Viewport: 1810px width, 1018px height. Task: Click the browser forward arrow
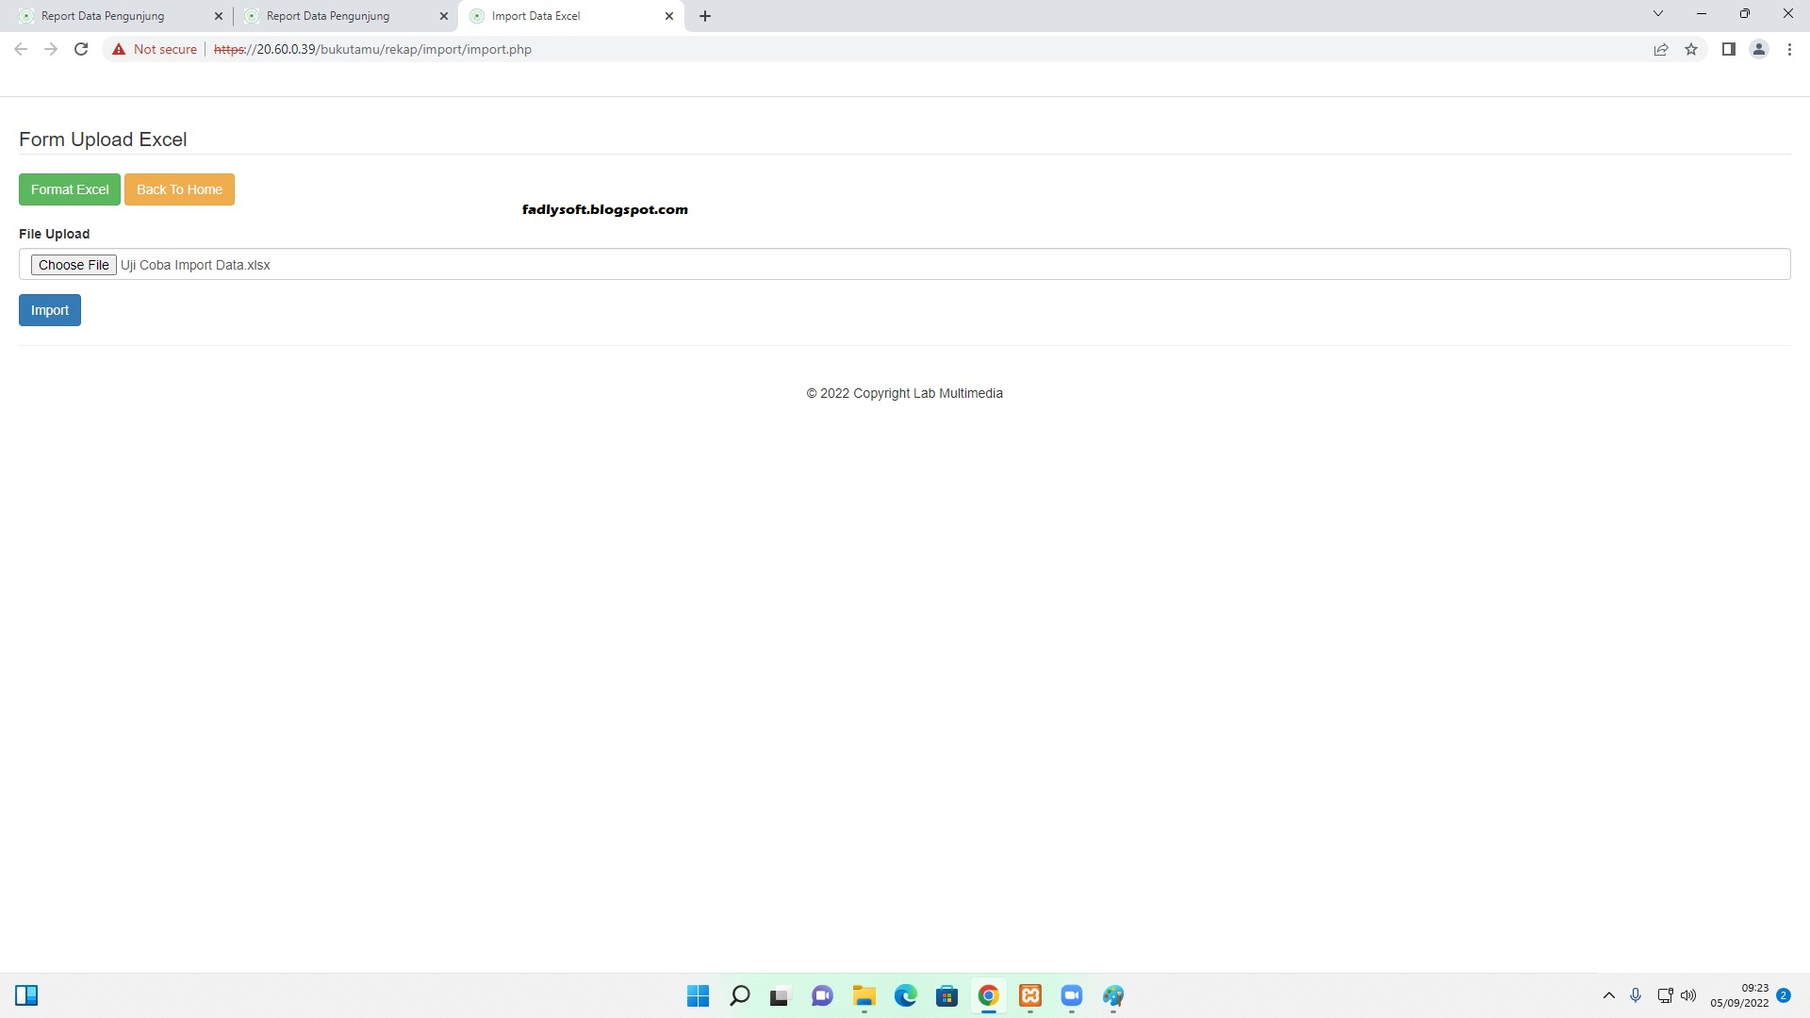pos(51,49)
